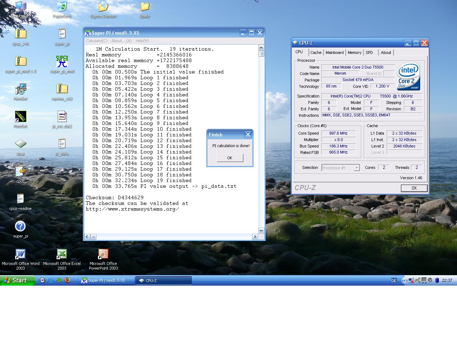Image resolution: width=457 pixels, height=356 pixels.
Task: Select the cpuz configuration file icon
Action: point(20,171)
